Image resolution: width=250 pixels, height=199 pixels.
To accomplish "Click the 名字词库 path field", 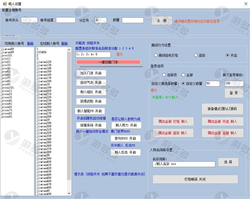I will (184, 164).
